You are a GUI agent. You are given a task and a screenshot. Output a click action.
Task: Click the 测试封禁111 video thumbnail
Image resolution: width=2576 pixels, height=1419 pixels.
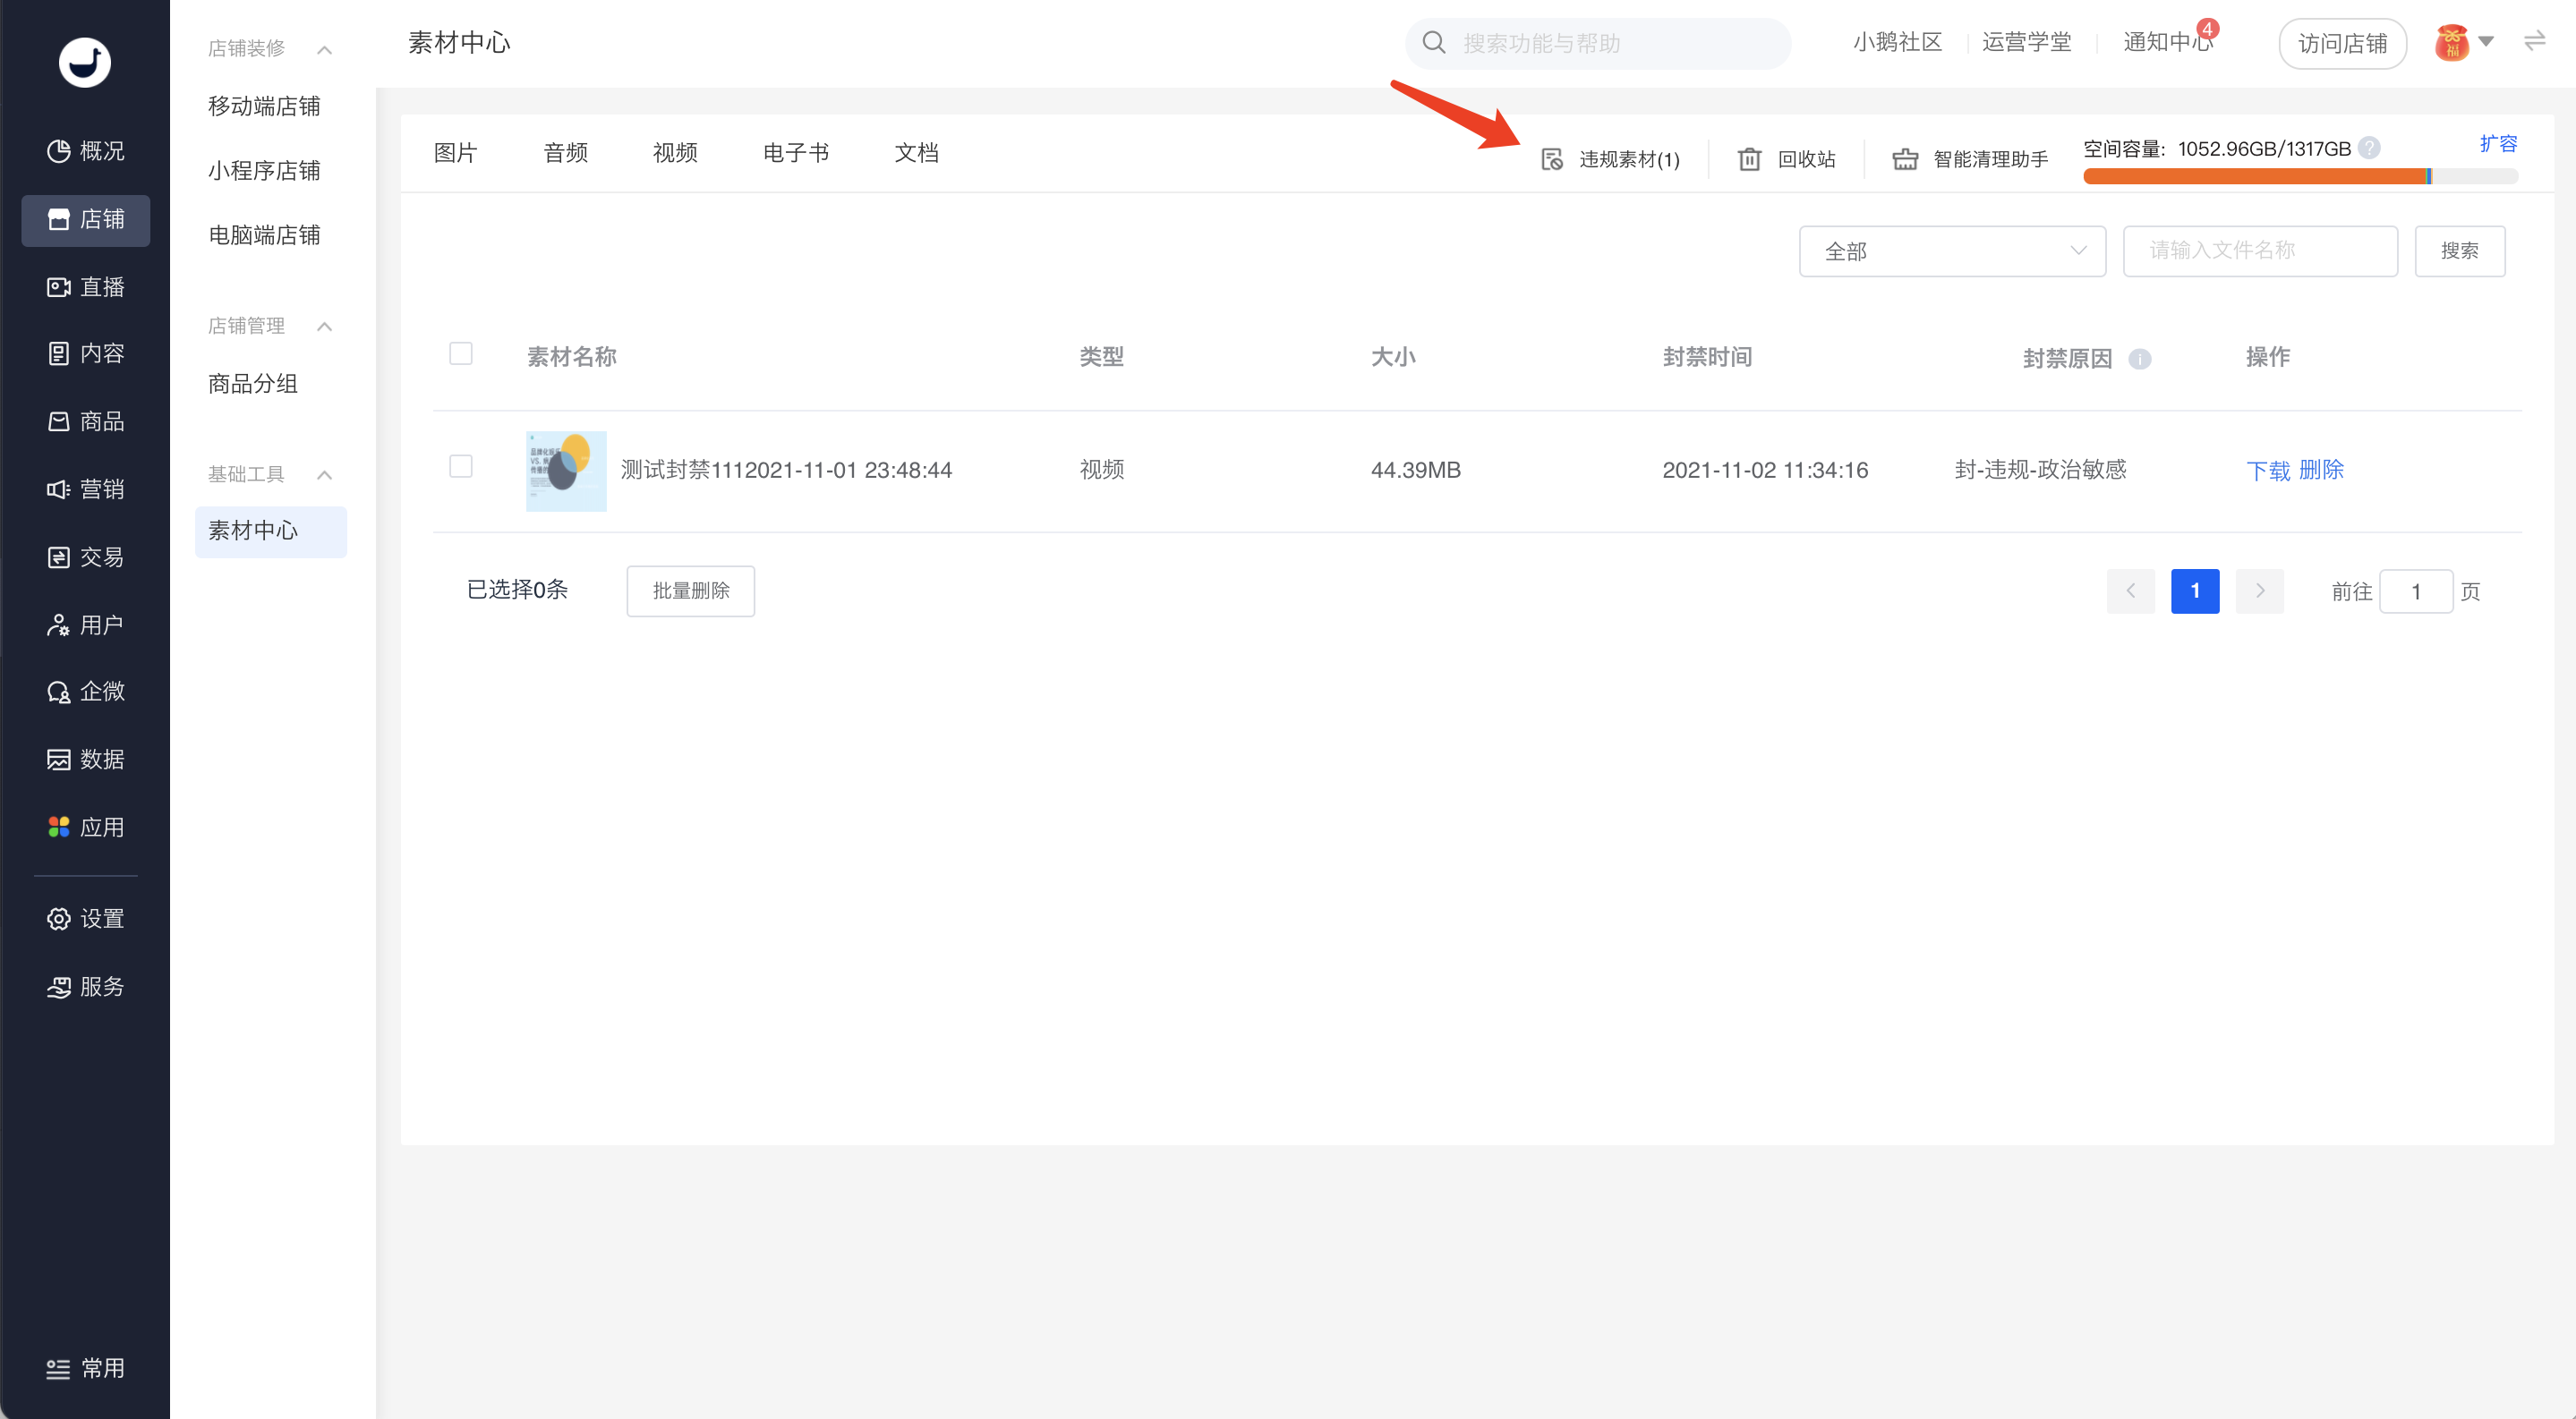(x=566, y=471)
